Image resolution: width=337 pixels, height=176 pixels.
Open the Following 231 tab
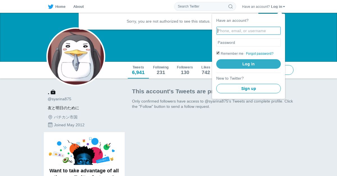pyautogui.click(x=161, y=70)
